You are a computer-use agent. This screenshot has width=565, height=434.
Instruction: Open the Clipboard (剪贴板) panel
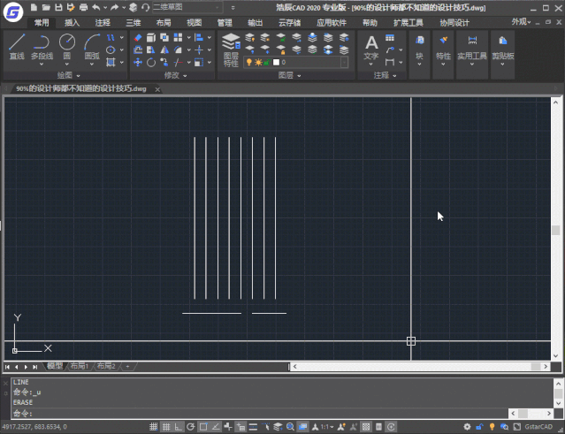[502, 47]
